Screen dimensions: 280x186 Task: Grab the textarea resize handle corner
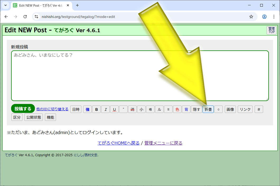[x=267, y=99]
